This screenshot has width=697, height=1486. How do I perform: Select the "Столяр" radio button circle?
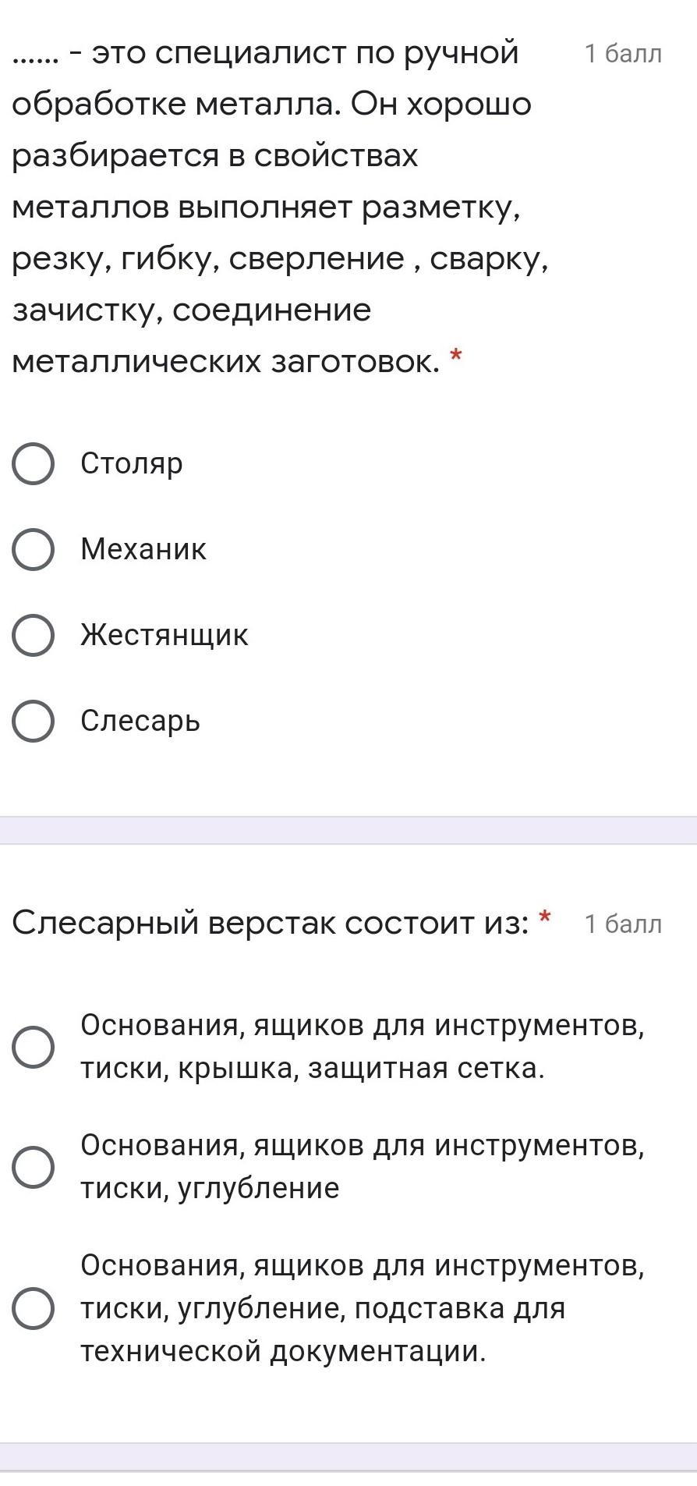click(x=33, y=464)
